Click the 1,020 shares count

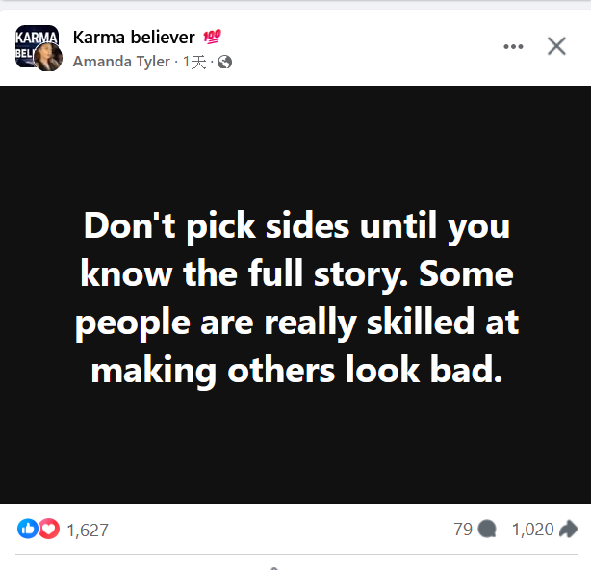click(x=532, y=529)
